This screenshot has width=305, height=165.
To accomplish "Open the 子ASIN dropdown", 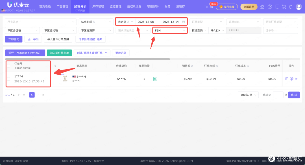I will 217,30.
